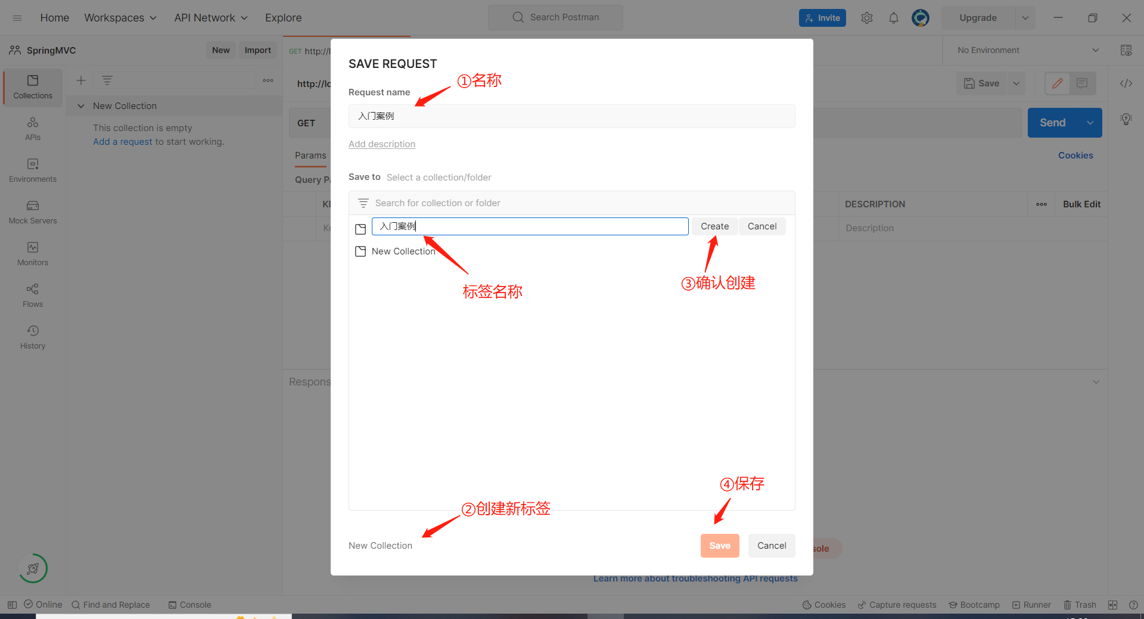This screenshot has width=1144, height=619.
Task: Click the comments icon
Action: 1082,83
